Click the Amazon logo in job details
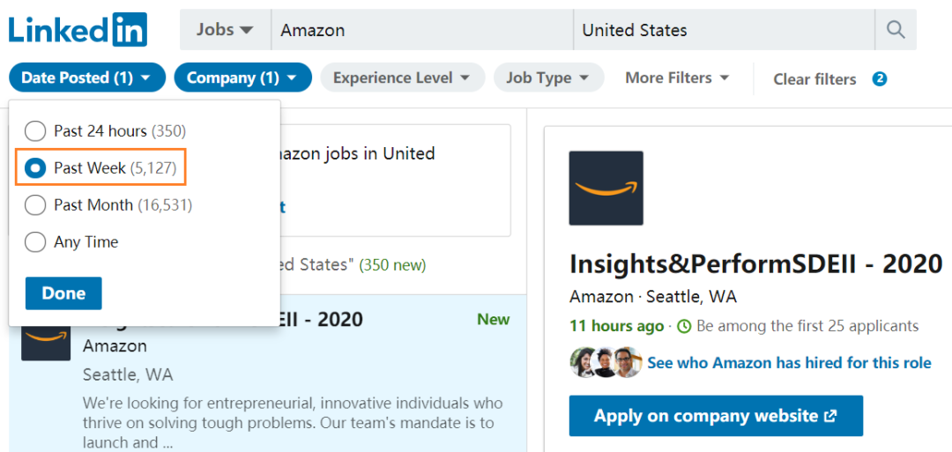 (606, 188)
